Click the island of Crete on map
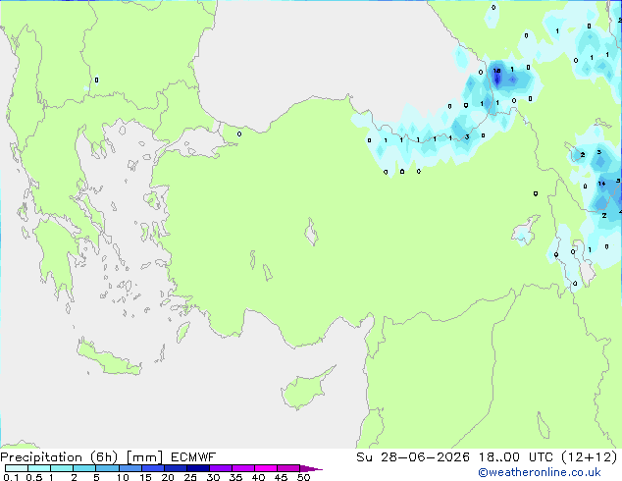 point(108,358)
